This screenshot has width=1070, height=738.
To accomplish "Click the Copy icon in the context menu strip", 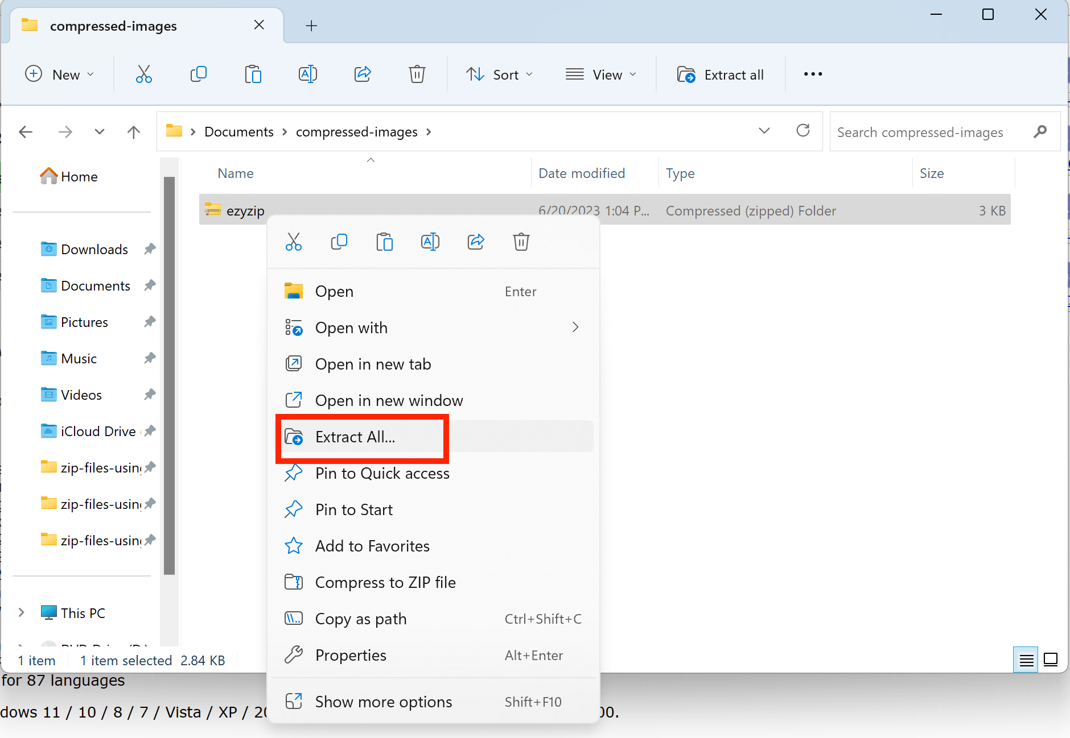I will (339, 241).
